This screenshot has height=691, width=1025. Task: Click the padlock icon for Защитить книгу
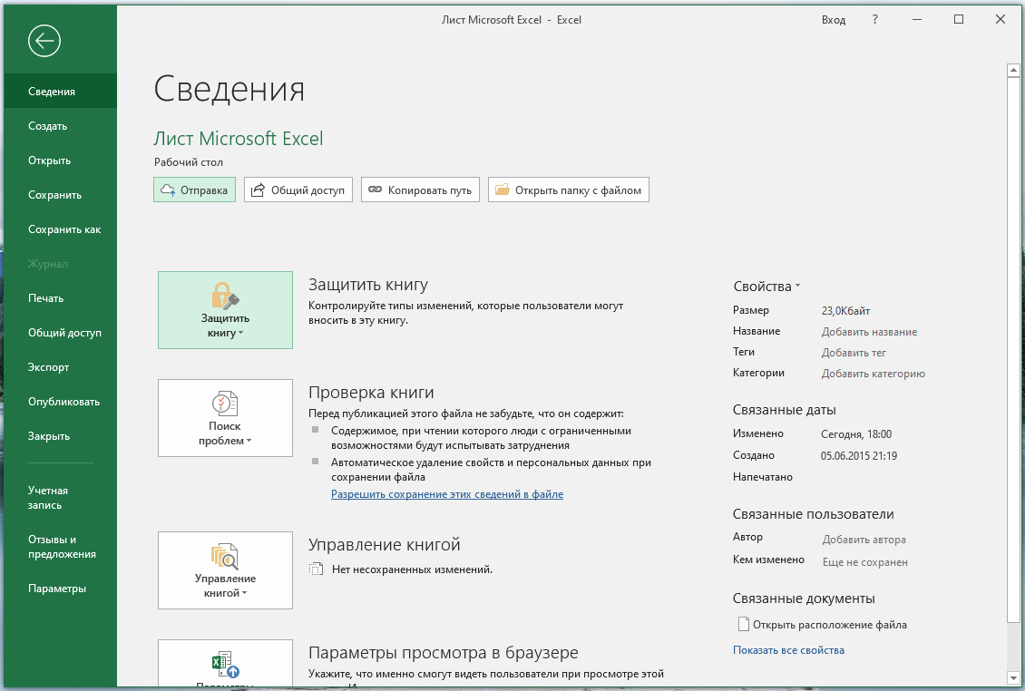pyautogui.click(x=225, y=296)
